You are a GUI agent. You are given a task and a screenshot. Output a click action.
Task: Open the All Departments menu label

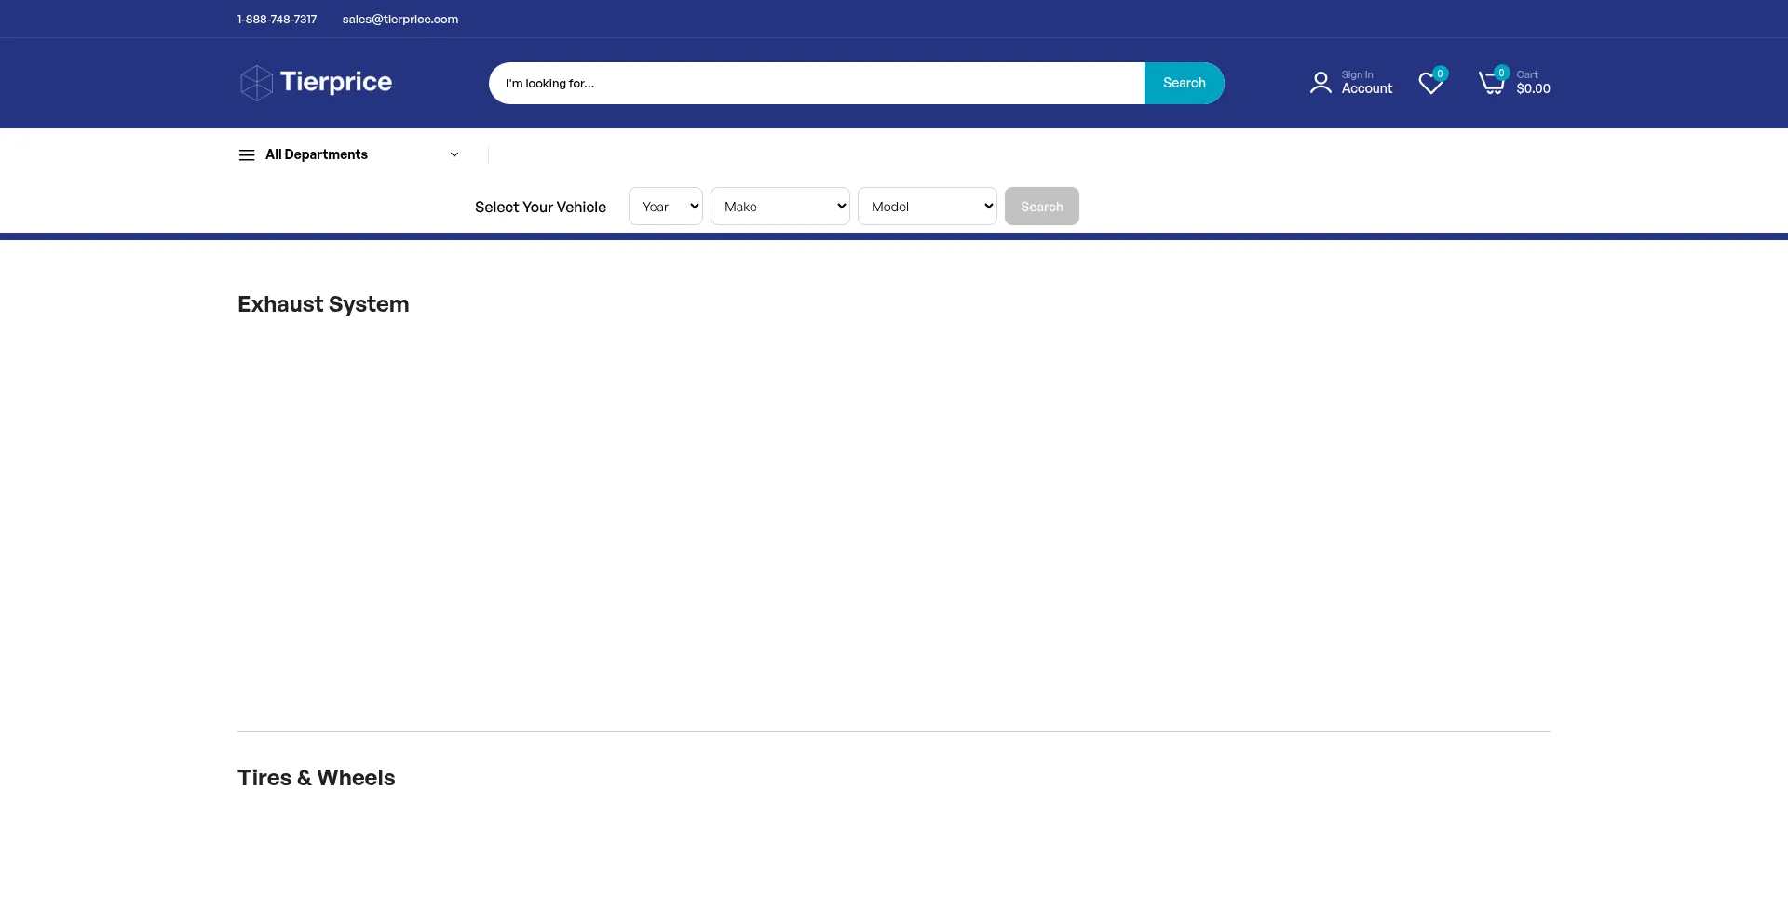click(317, 154)
